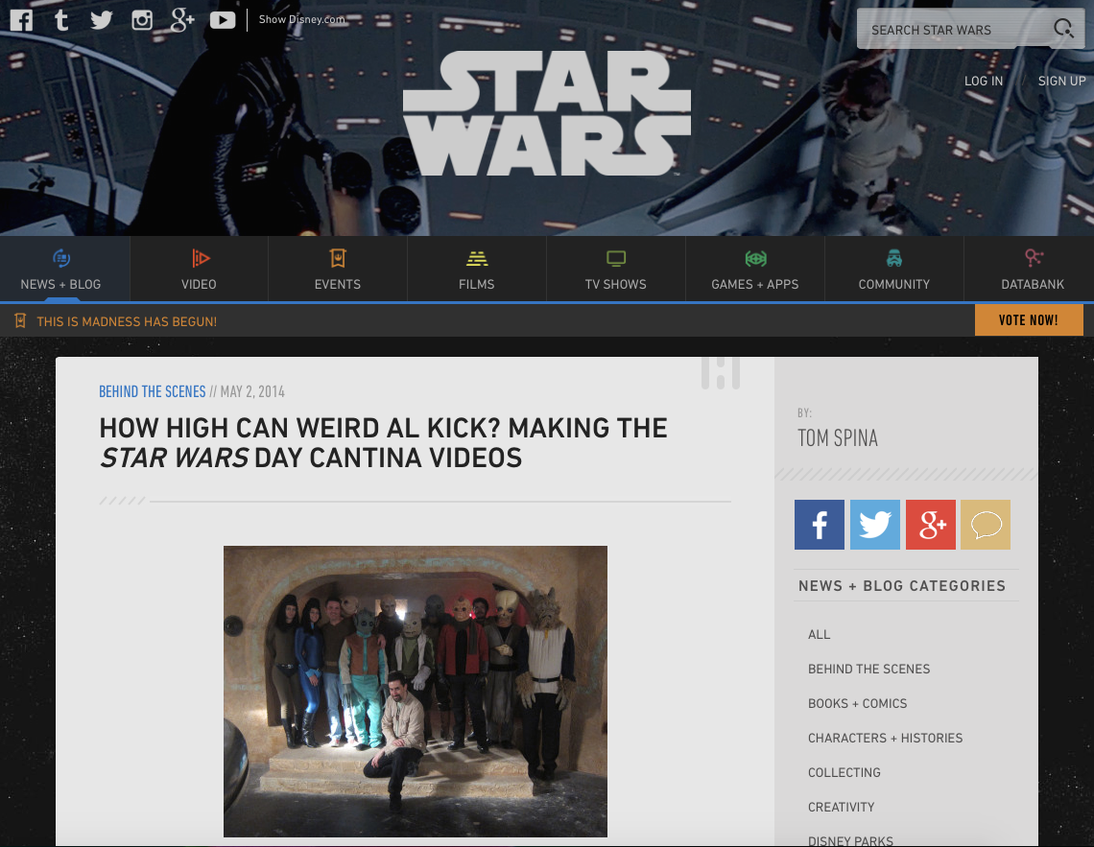The image size is (1094, 847).
Task: Click the Video play icon
Action: pyautogui.click(x=200, y=259)
